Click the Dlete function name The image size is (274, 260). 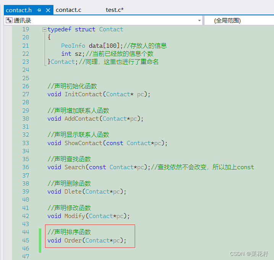(x=73, y=192)
